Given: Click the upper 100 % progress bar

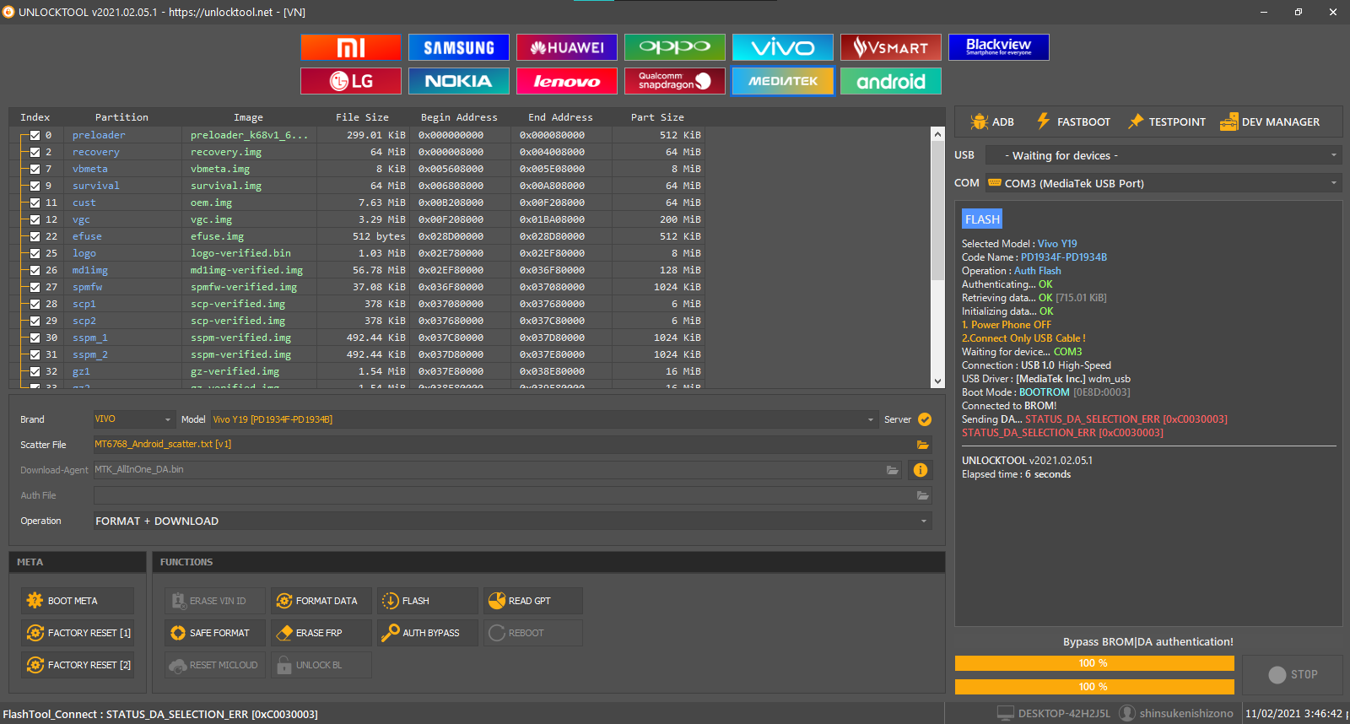Looking at the screenshot, I should [x=1094, y=663].
